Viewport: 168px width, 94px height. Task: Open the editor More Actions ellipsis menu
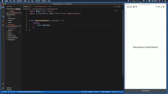[x=122, y=7]
